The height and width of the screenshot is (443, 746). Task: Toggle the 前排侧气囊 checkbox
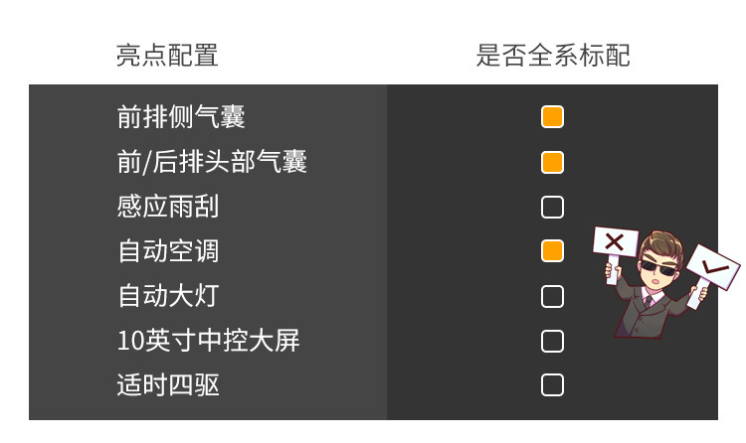point(552,117)
